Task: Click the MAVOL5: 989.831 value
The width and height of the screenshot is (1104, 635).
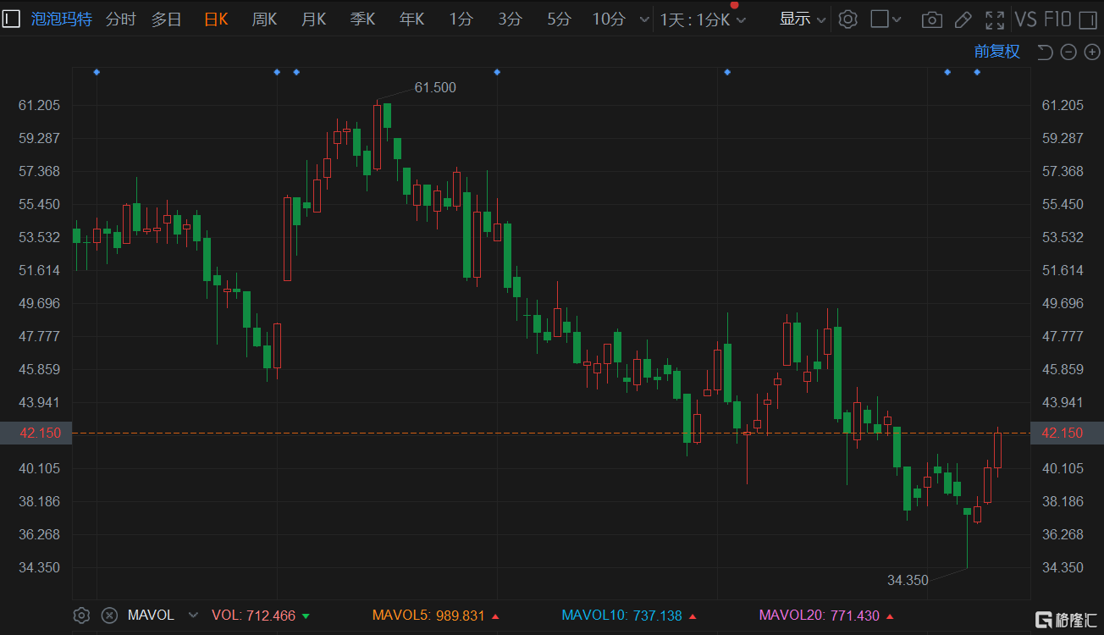Action: (x=435, y=616)
